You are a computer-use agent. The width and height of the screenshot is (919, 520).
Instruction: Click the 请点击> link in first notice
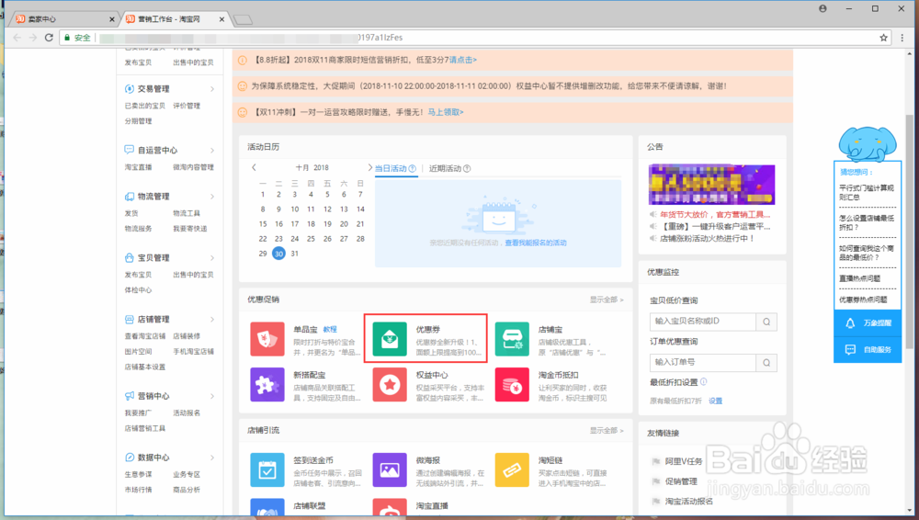pos(462,60)
